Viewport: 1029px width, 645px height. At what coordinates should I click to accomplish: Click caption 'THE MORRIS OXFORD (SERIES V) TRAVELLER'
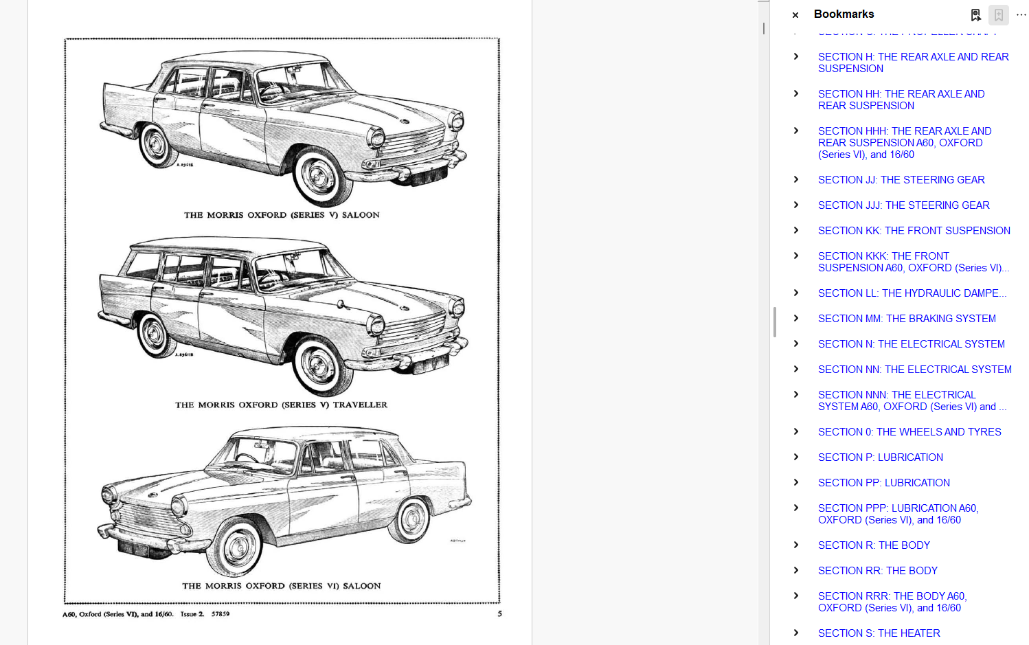pos(281,405)
